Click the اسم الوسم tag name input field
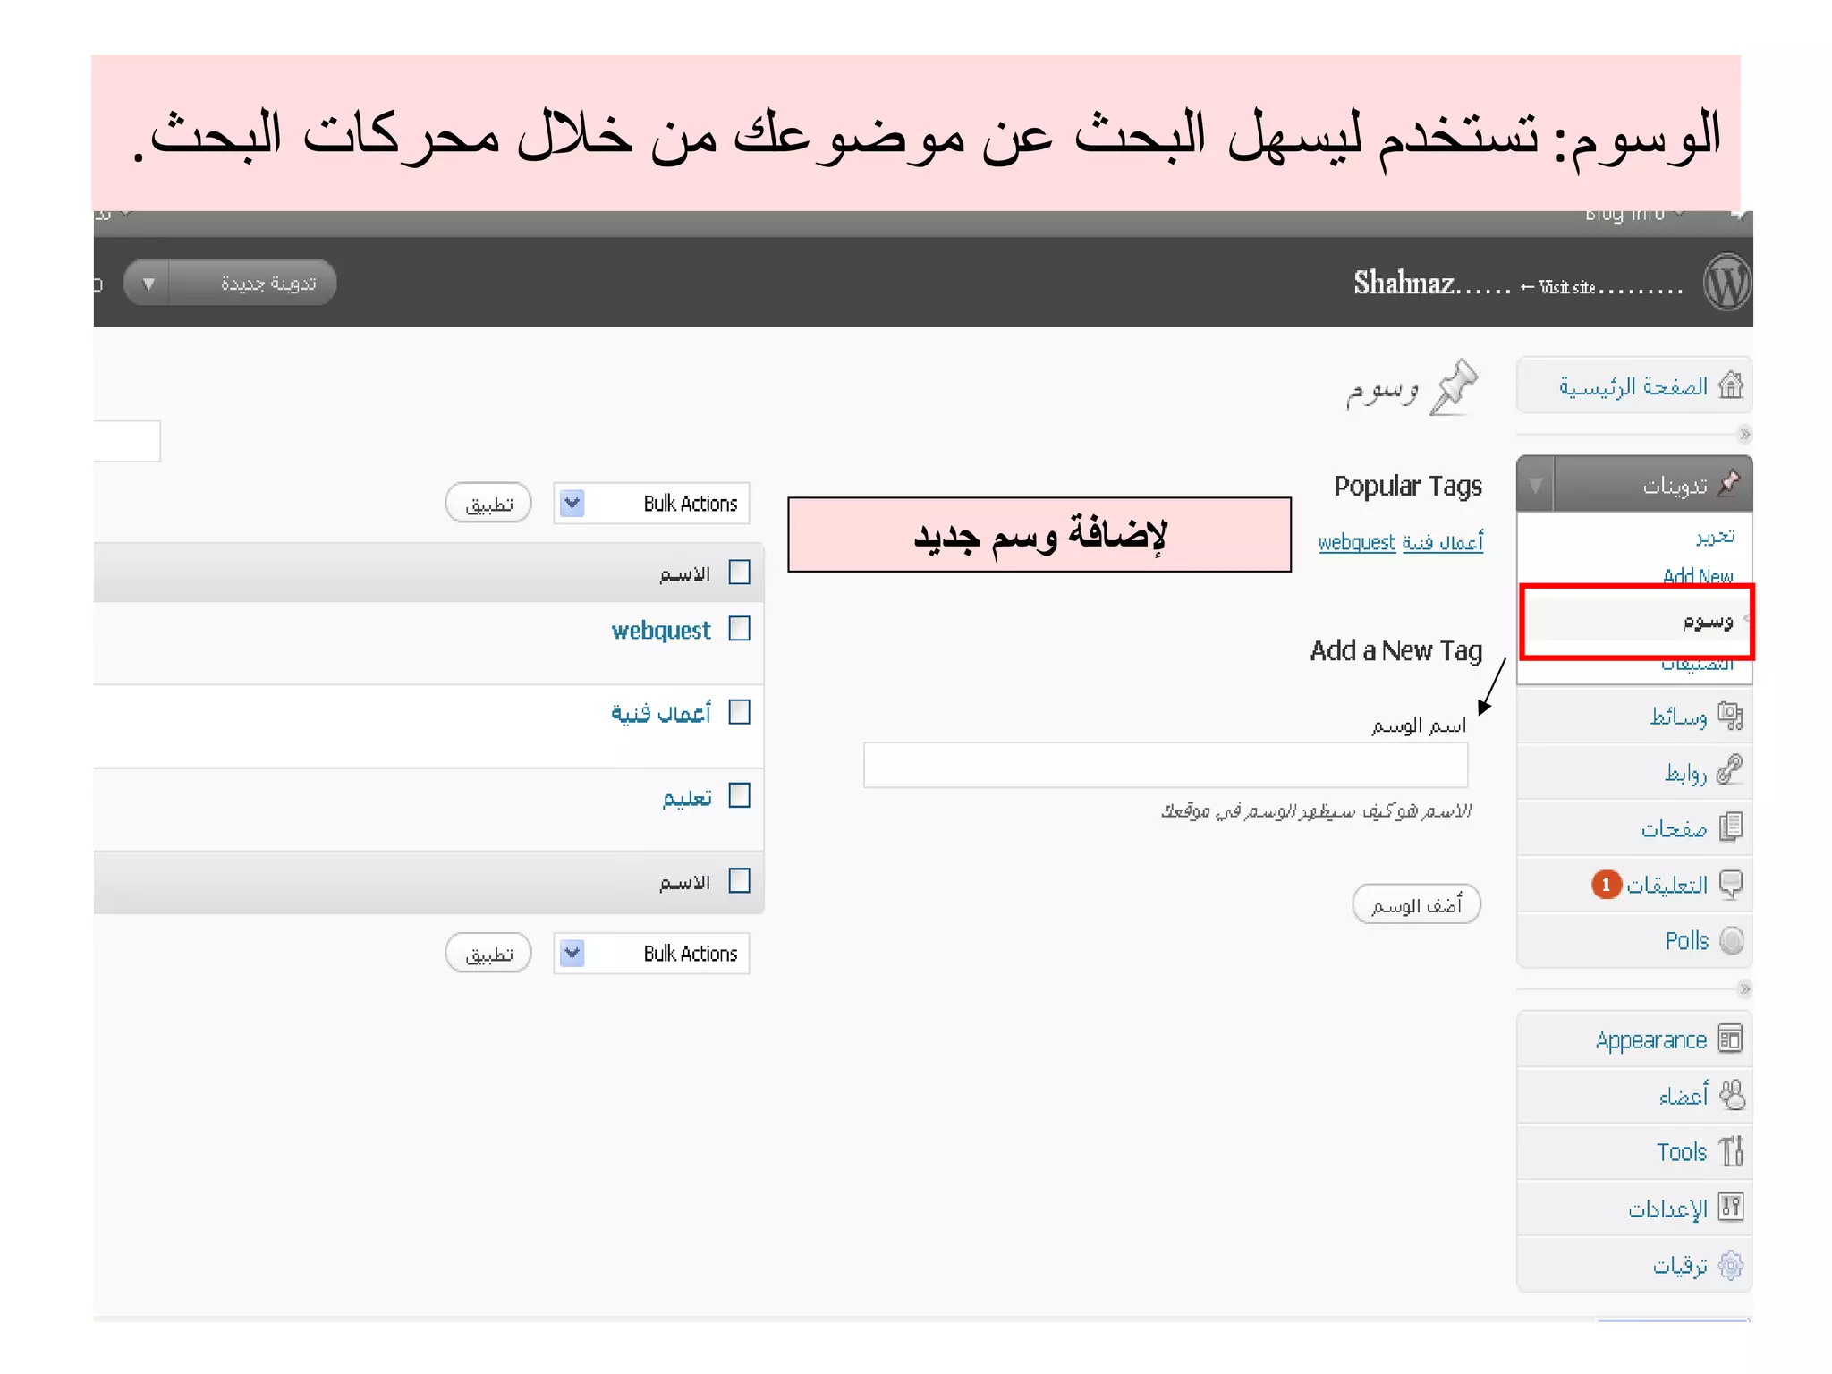The image size is (1832, 1374). (1166, 765)
